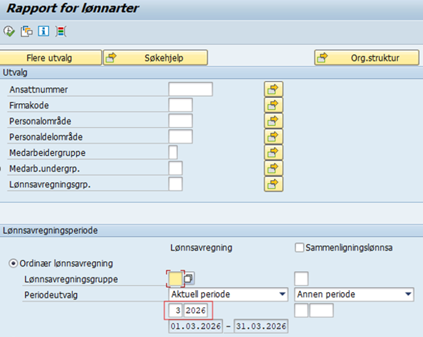Focus the Ansattnummer input field
The width and height of the screenshot is (423, 337).
point(190,89)
